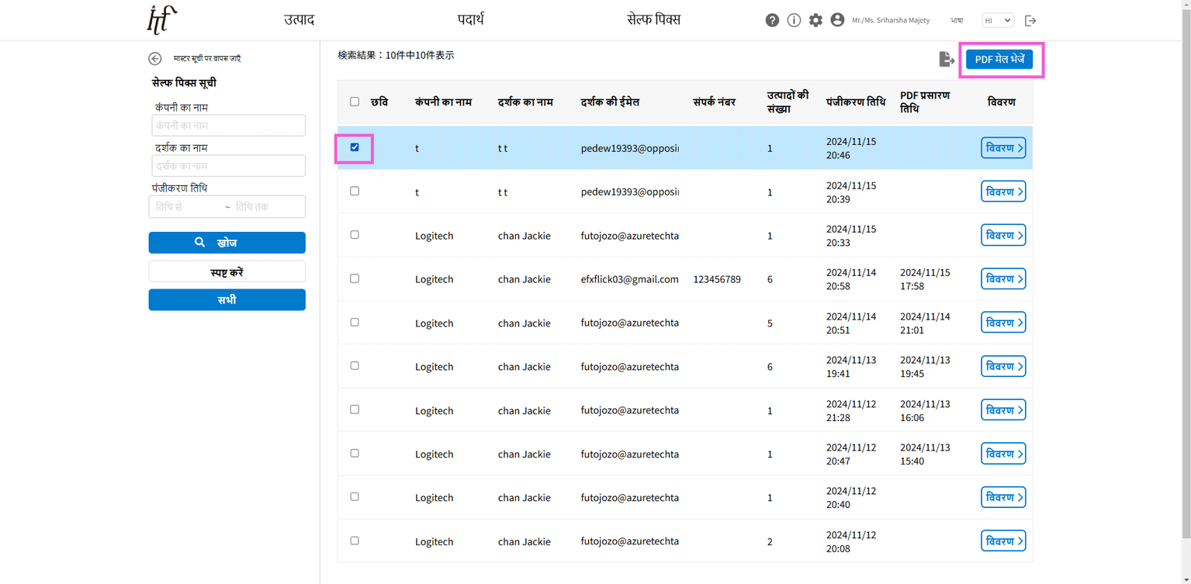Click the logout icon
The image size is (1191, 584).
coord(1030,21)
